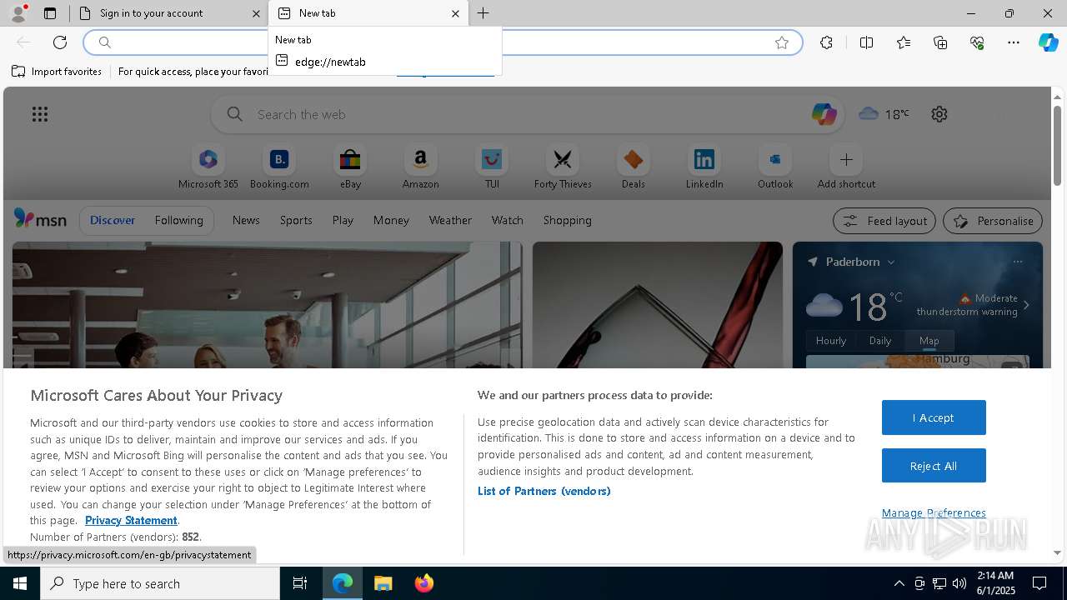Image resolution: width=1067 pixels, height=600 pixels.
Task: Open the News category
Action: coord(246,220)
